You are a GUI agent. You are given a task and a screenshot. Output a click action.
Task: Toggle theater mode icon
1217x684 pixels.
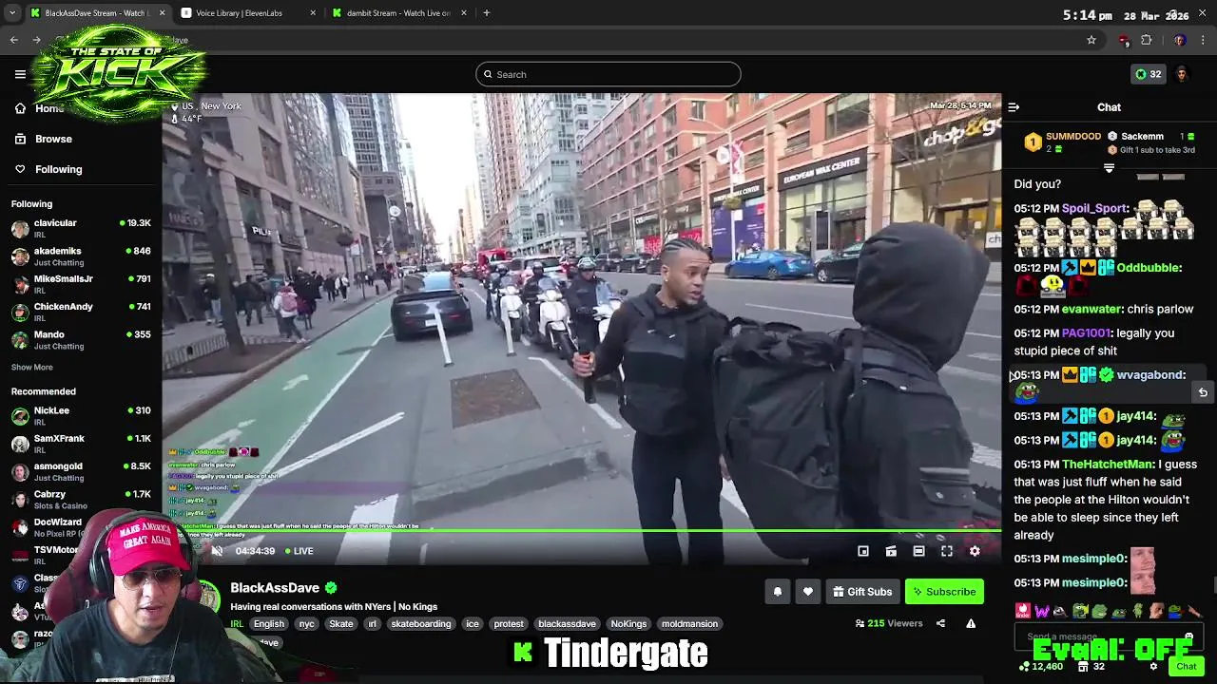click(918, 551)
